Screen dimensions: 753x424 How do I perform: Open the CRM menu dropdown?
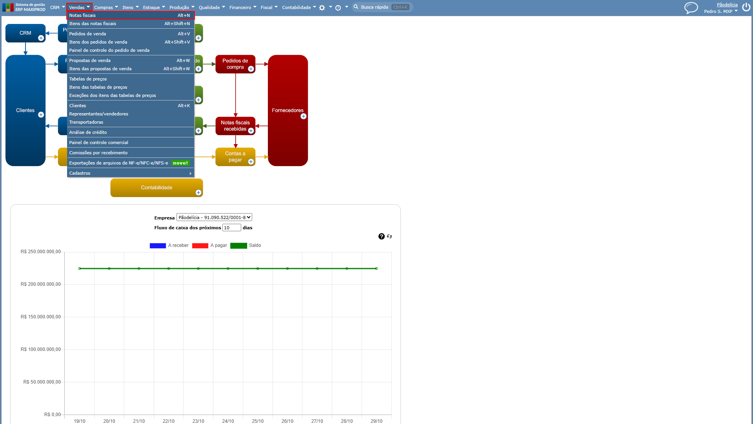[x=57, y=7]
